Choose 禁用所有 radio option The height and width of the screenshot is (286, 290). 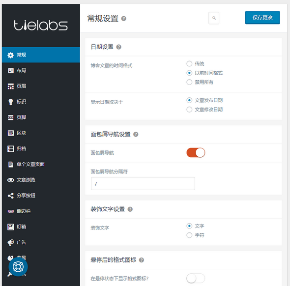point(189,82)
